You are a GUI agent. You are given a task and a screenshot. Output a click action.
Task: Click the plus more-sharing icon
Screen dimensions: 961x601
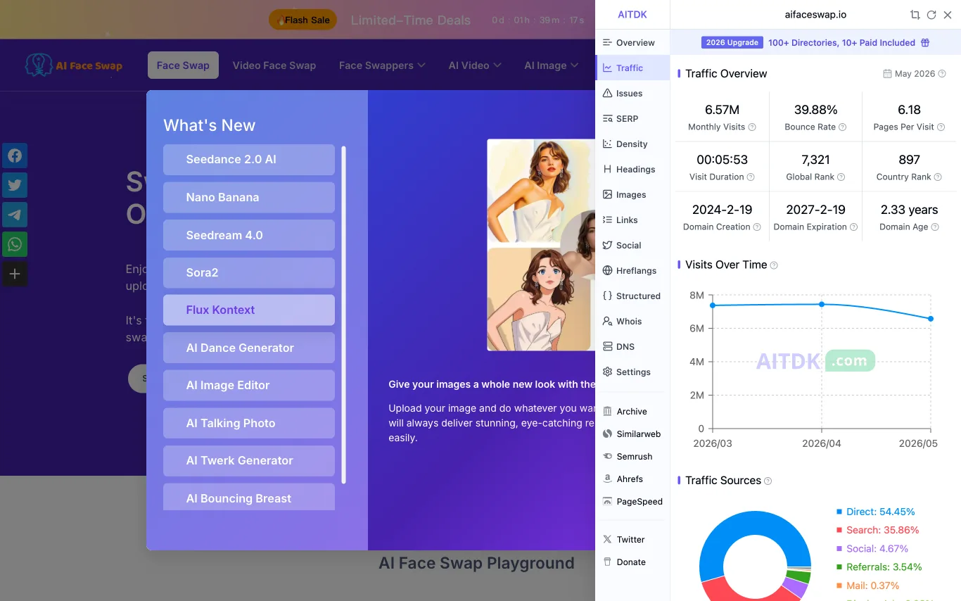click(x=15, y=274)
